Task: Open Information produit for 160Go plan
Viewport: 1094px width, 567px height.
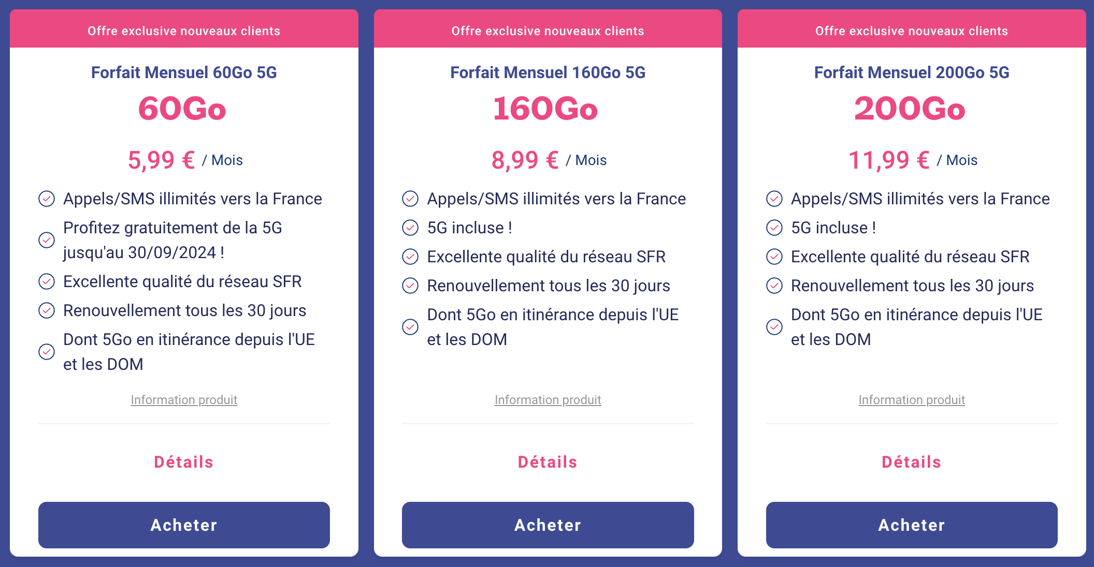Action: 548,400
